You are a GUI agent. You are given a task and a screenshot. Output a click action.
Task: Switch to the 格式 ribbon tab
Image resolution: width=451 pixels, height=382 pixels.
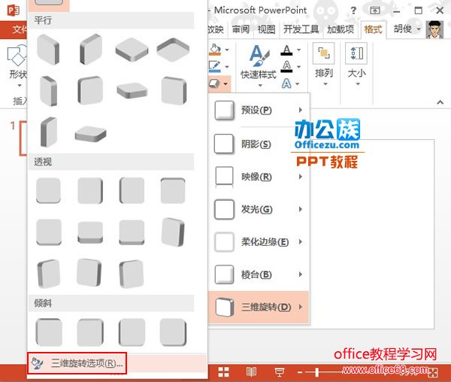[x=373, y=29]
